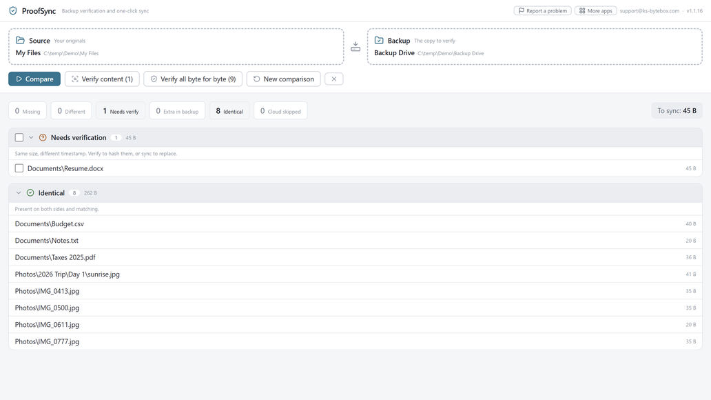
Task: Select row Photos\IMG_0500.jpg
Action: [x=355, y=308]
